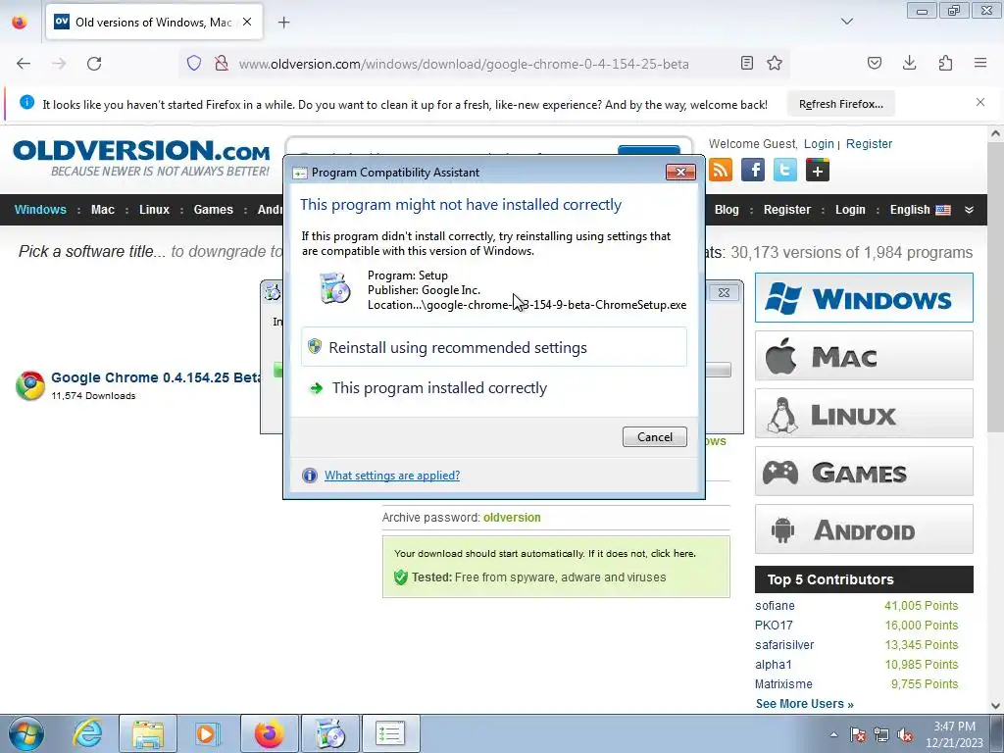1004x753 pixels.
Task: Open the English language selector
Action: 920,210
